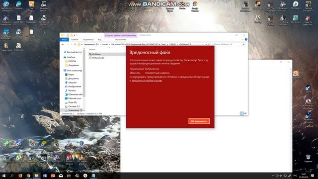318x179 pixels.
Task: Open the VLC media player desktop shortcut
Action: 81,159
